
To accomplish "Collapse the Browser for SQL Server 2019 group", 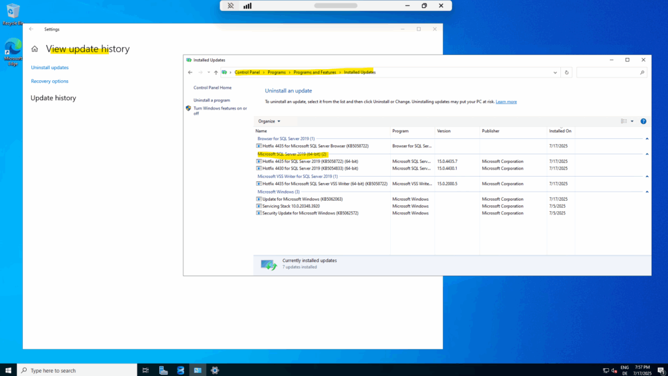I will [x=646, y=139].
